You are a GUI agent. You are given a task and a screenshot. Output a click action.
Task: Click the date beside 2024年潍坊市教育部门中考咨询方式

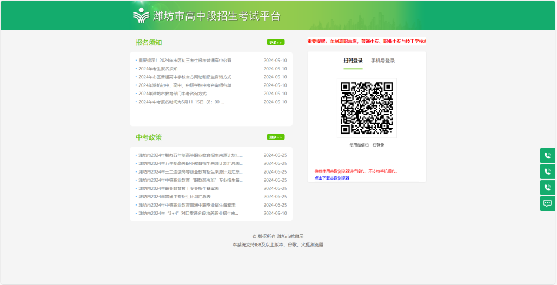(275, 94)
